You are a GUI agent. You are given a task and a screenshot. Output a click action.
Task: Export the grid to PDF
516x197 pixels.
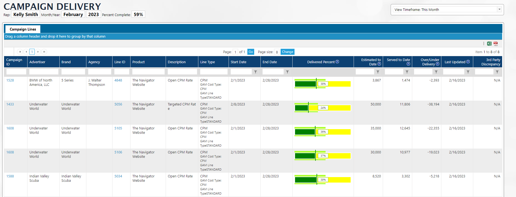496,44
